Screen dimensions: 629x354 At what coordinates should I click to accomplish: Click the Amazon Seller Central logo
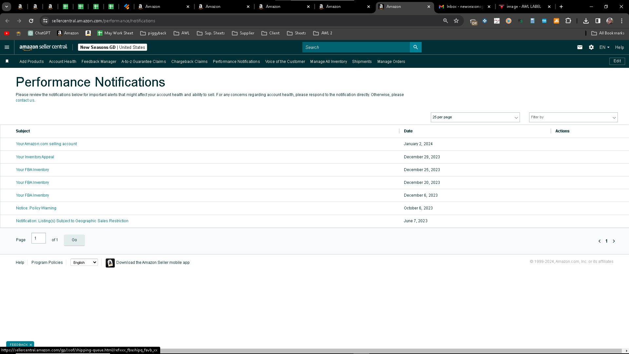point(43,47)
